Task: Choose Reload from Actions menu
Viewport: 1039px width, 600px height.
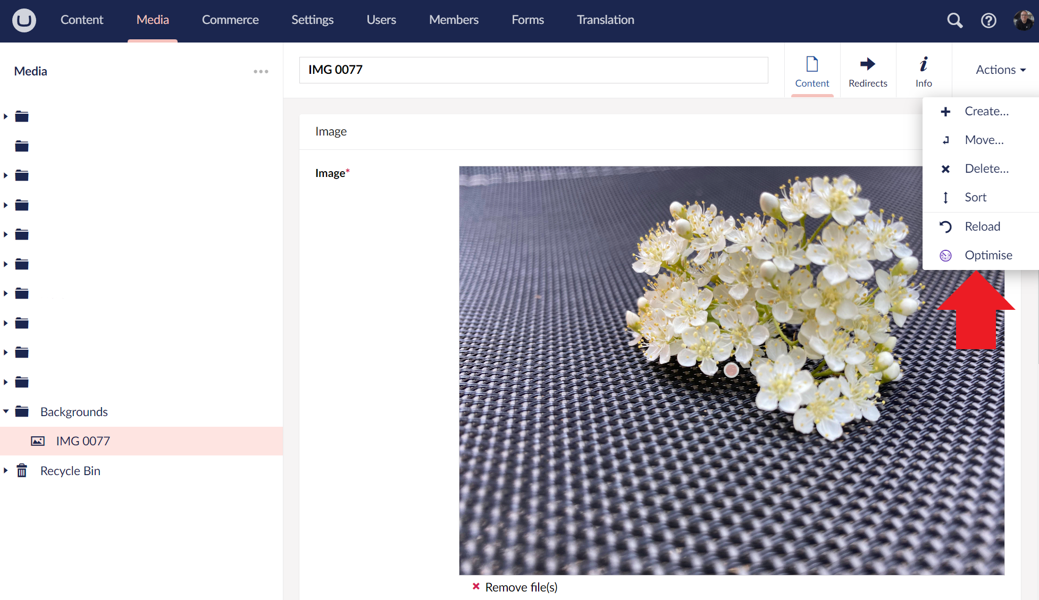Action: coord(982,226)
